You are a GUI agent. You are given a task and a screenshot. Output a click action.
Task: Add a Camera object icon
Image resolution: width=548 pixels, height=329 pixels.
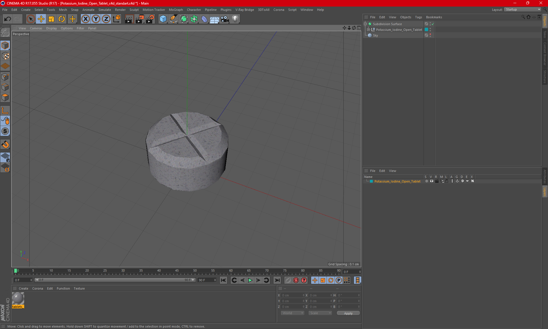225,19
